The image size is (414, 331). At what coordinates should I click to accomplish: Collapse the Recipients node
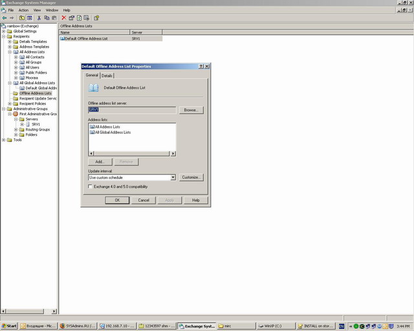coord(4,36)
